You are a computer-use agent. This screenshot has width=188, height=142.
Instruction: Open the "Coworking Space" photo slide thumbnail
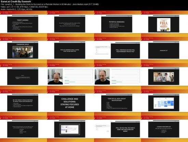(x=23, y=51)
